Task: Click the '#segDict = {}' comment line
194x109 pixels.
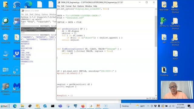Action: click(x=65, y=96)
